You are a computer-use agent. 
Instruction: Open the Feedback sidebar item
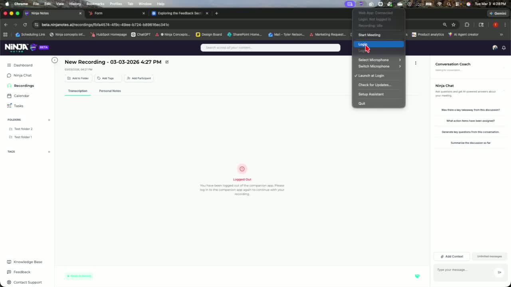tap(19, 272)
